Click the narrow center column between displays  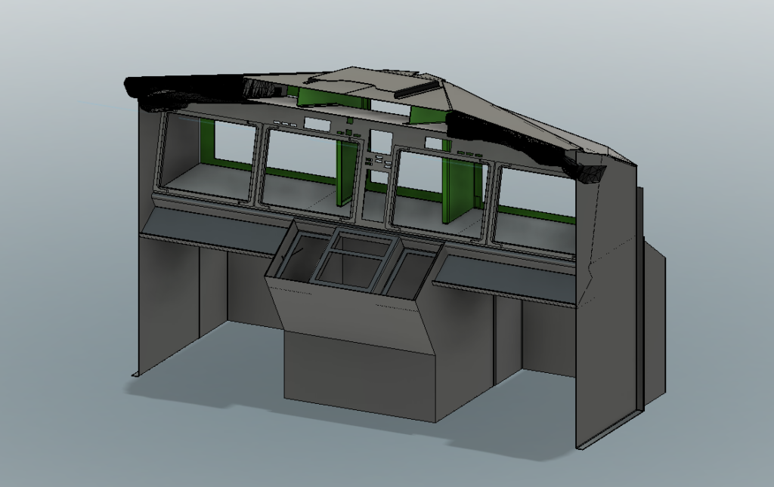[x=376, y=181]
